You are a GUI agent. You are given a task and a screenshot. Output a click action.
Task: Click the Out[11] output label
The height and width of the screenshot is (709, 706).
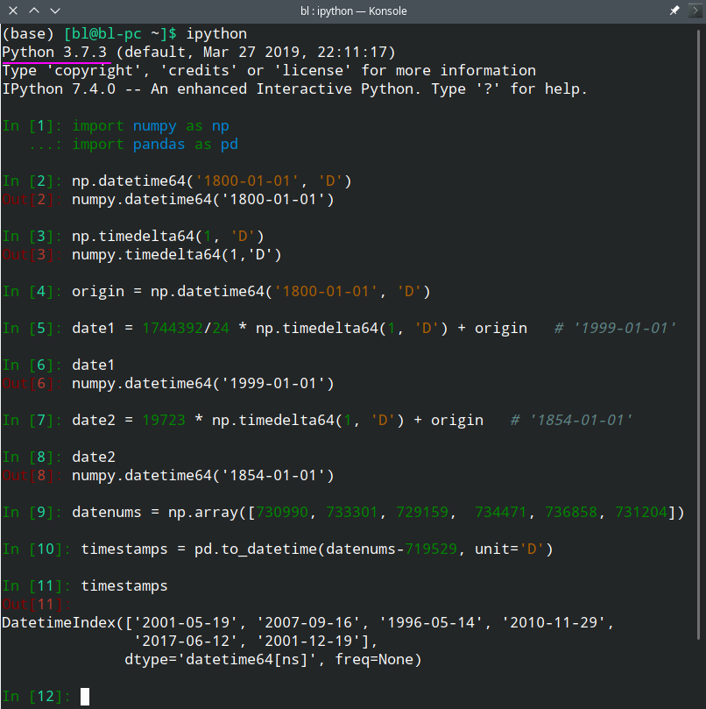(29, 604)
